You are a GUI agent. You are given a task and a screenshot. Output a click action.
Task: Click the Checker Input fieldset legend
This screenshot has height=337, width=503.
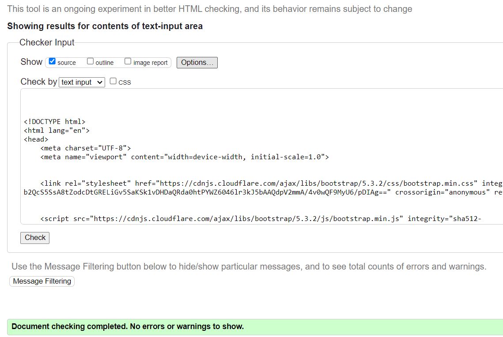pos(46,42)
